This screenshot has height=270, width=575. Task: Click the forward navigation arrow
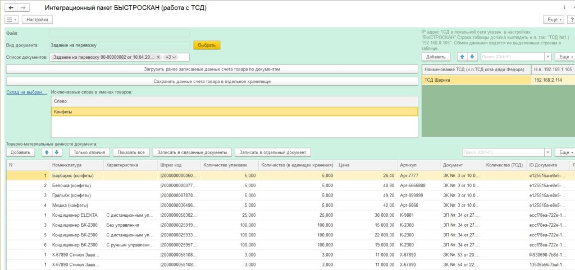tap(24, 7)
